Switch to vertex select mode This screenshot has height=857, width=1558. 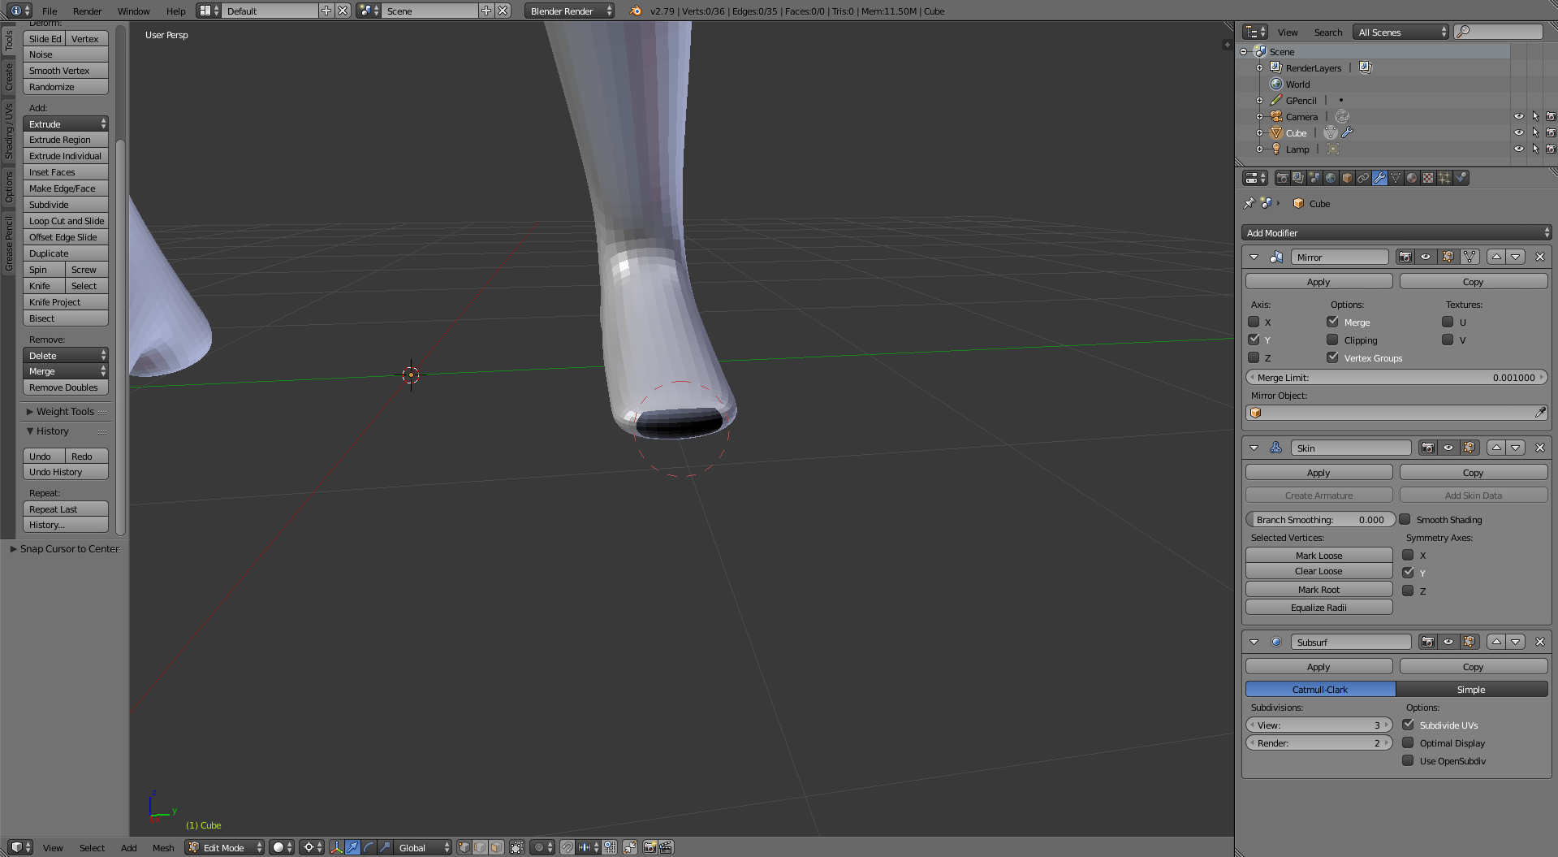pos(464,847)
